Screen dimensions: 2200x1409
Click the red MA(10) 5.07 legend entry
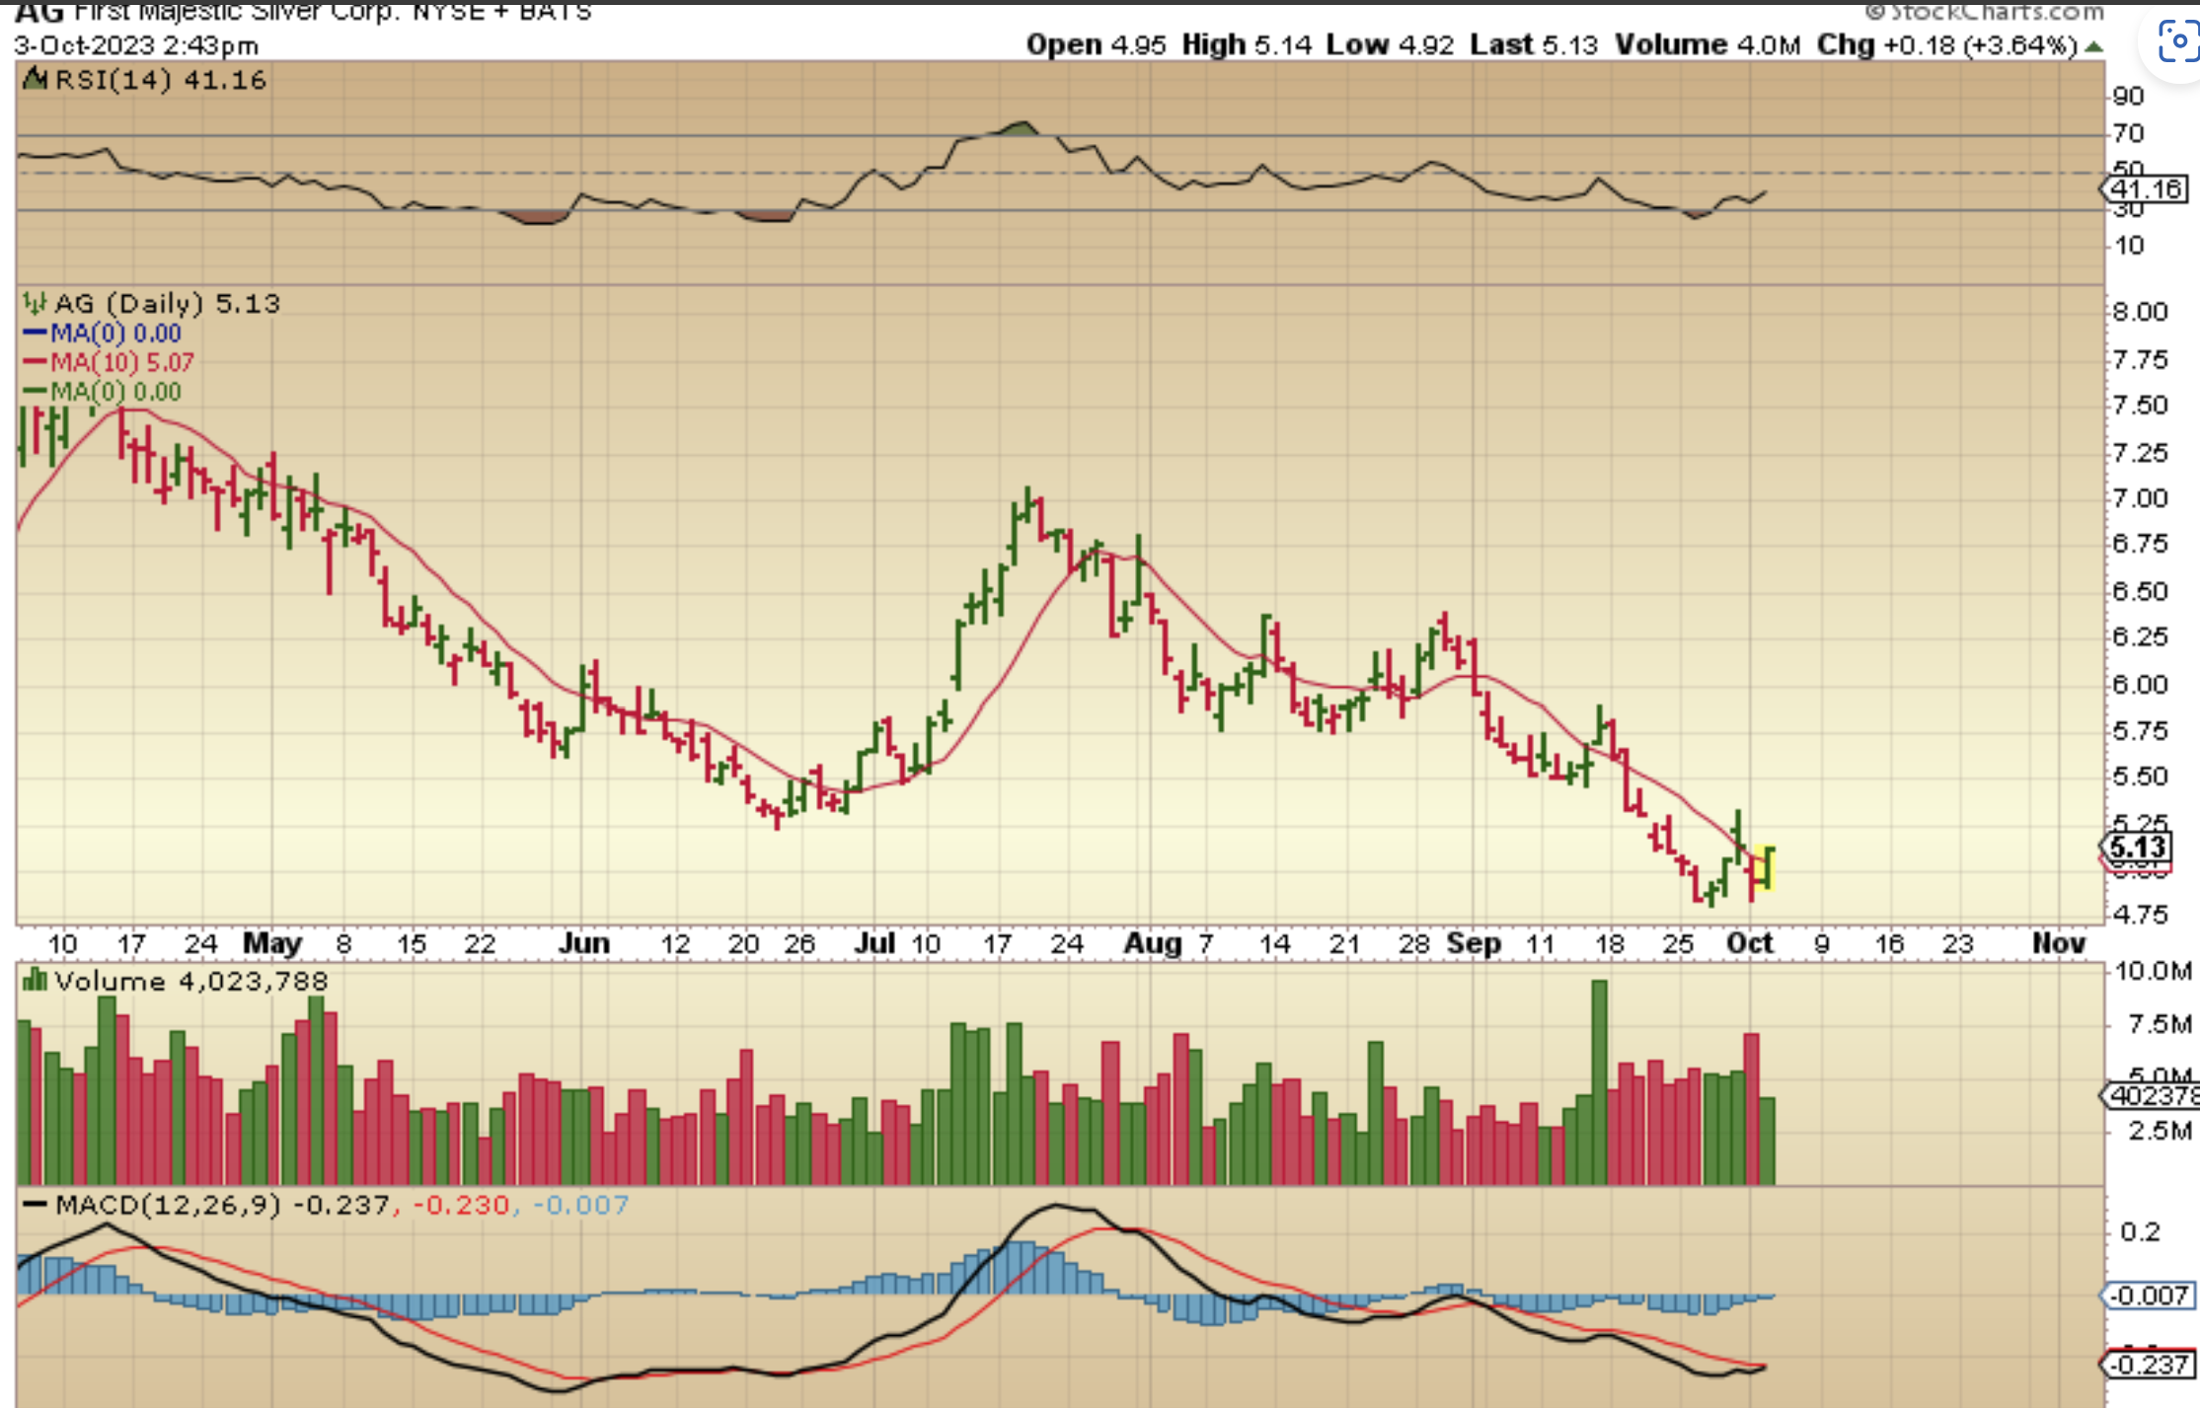point(120,363)
